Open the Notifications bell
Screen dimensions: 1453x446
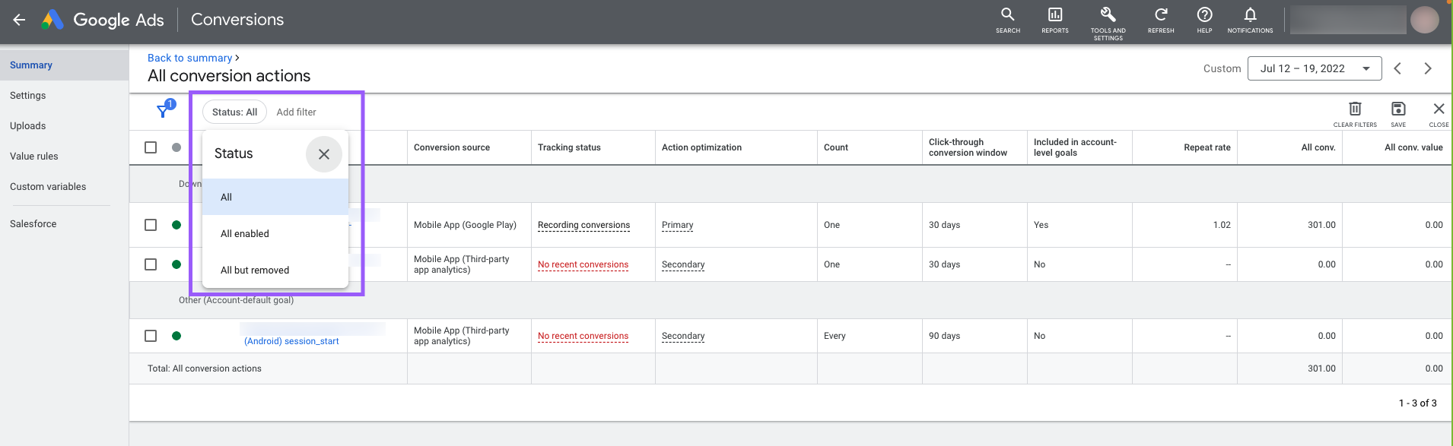(x=1249, y=20)
